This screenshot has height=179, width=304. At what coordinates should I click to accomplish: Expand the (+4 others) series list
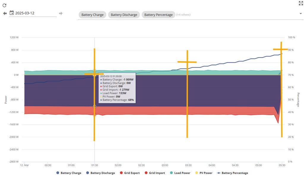click(183, 15)
